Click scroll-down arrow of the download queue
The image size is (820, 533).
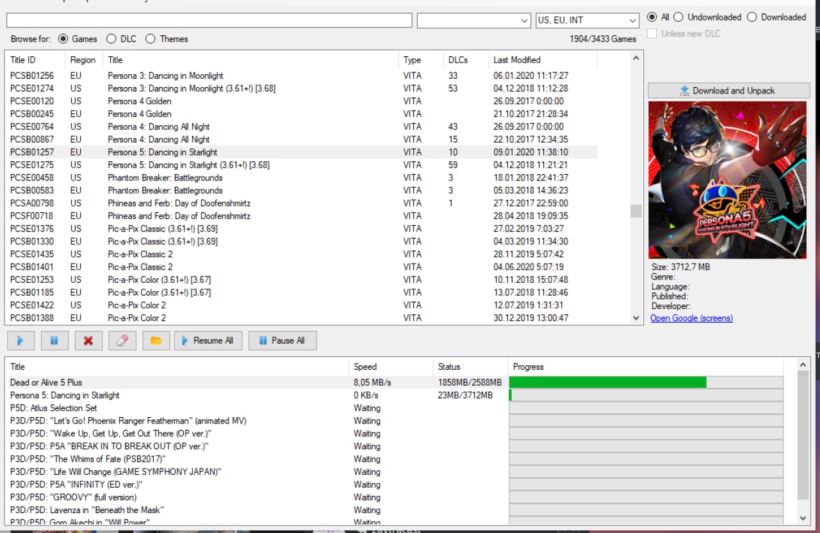click(804, 518)
